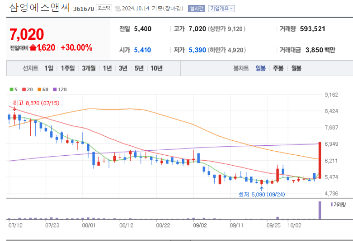Screen dimensions: 353x241
Task: Click the 07/23 date axis label
Action: 52,225
